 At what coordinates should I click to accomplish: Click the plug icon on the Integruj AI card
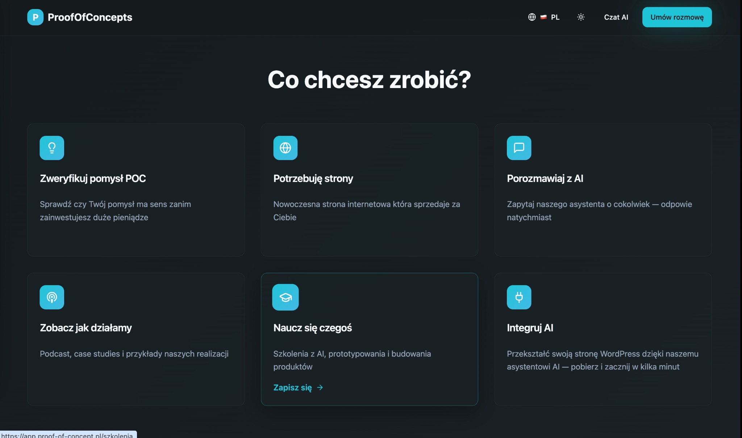point(519,297)
